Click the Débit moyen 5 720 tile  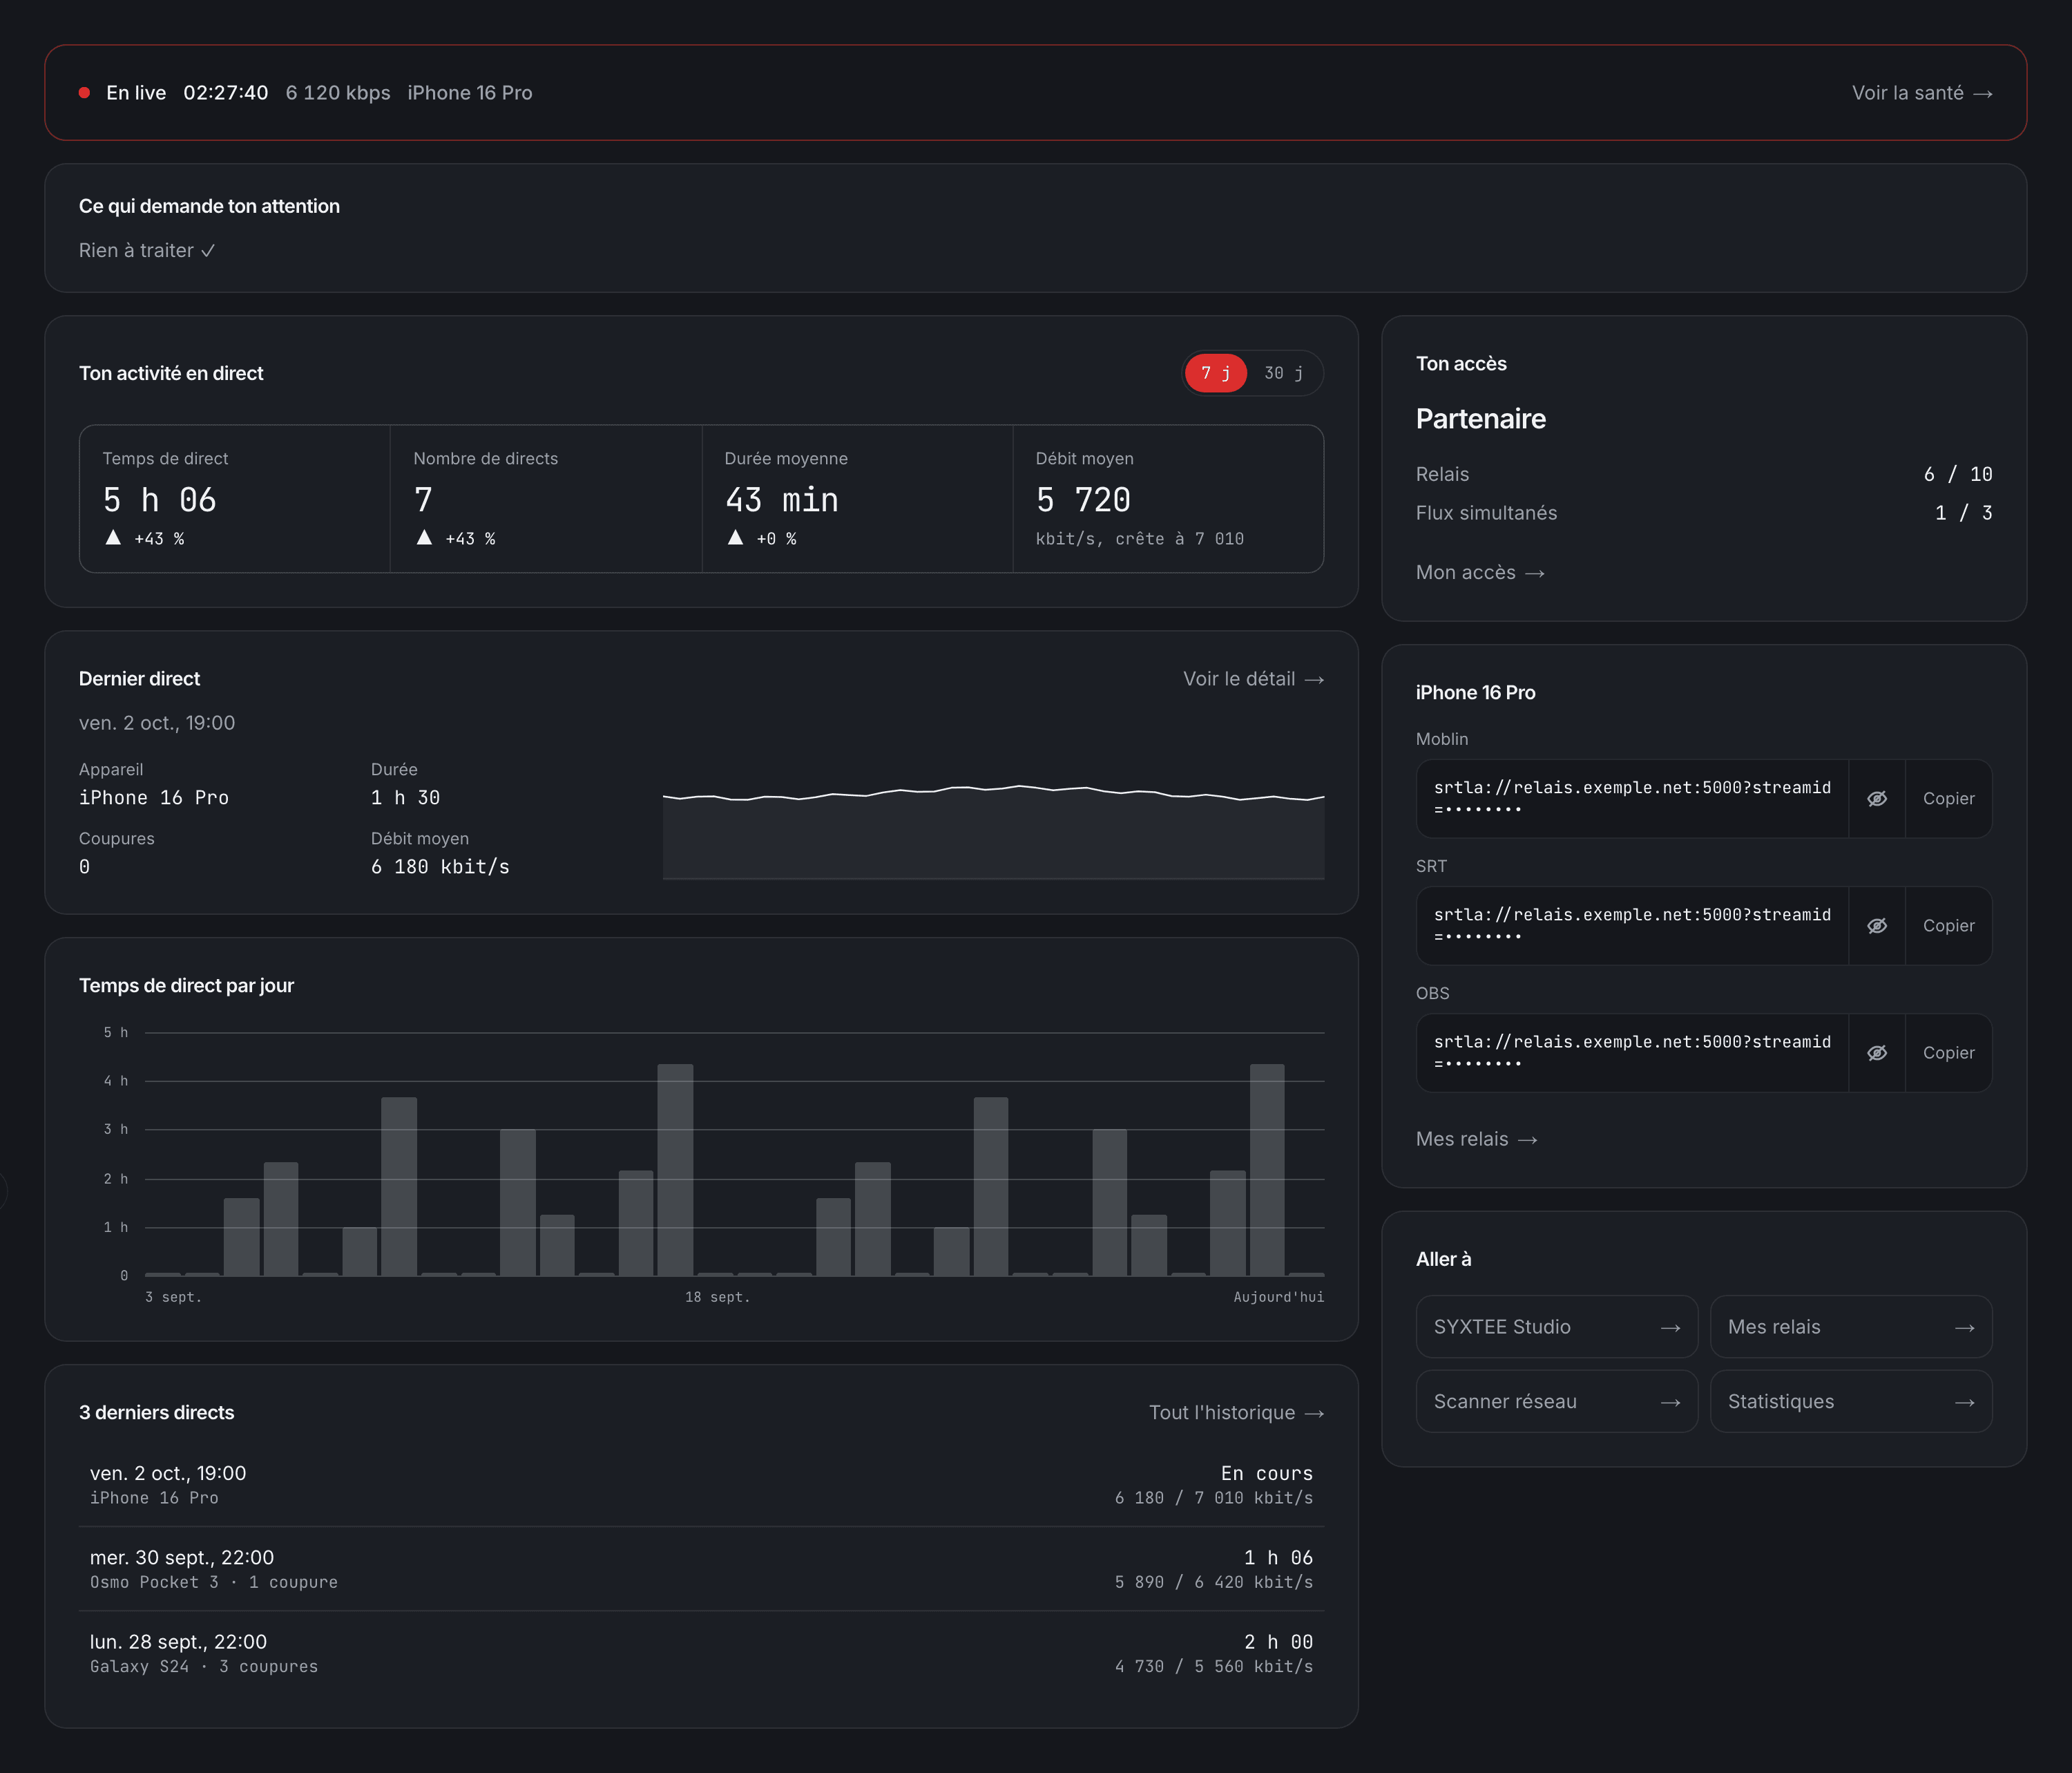tap(1168, 498)
